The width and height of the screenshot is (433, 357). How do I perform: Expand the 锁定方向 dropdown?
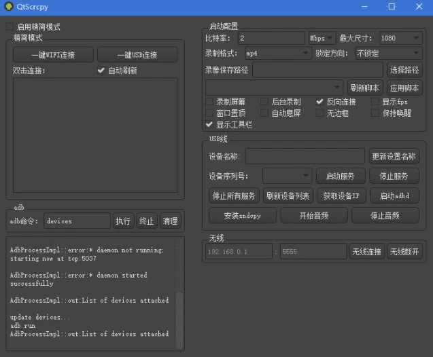click(387, 53)
